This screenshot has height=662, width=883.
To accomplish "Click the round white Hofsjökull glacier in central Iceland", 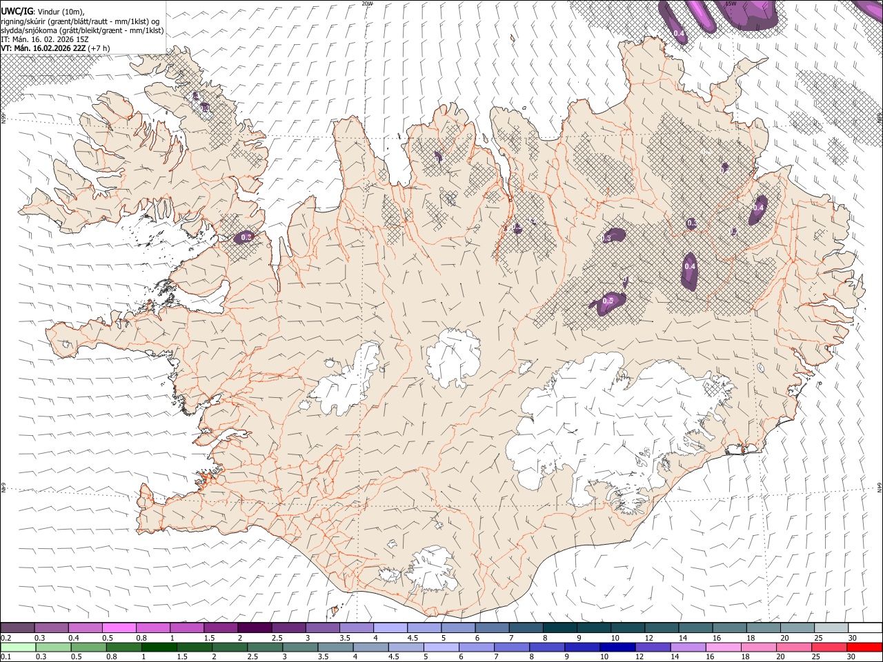I will pos(453,359).
